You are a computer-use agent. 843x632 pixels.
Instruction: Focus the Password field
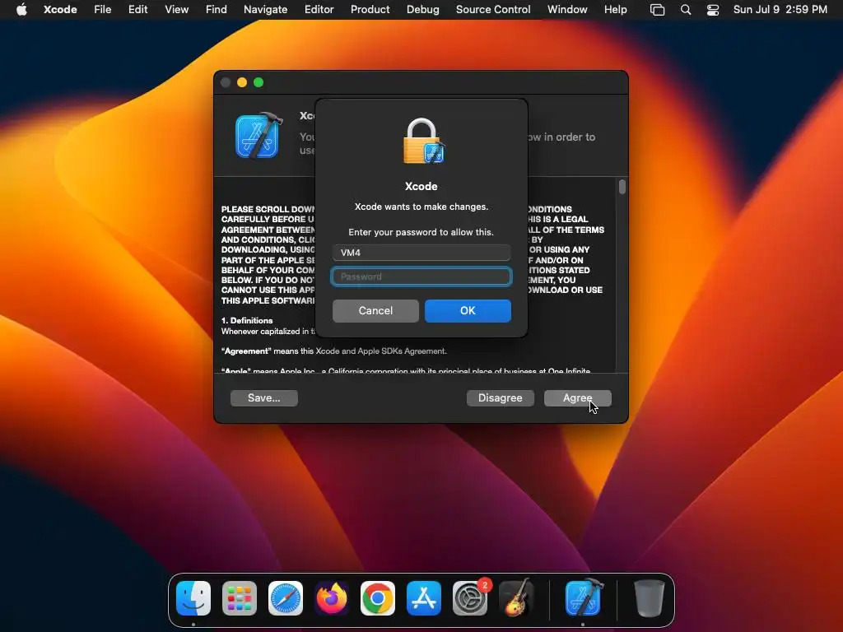tap(421, 276)
